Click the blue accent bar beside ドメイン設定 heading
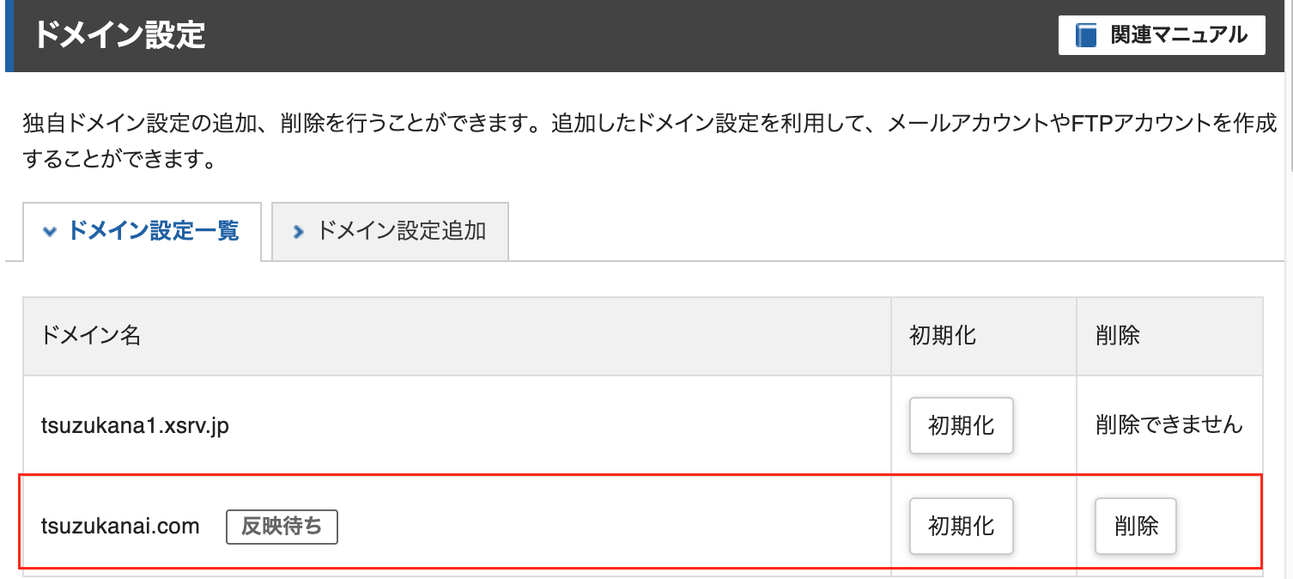The width and height of the screenshot is (1293, 579). coord(9,35)
